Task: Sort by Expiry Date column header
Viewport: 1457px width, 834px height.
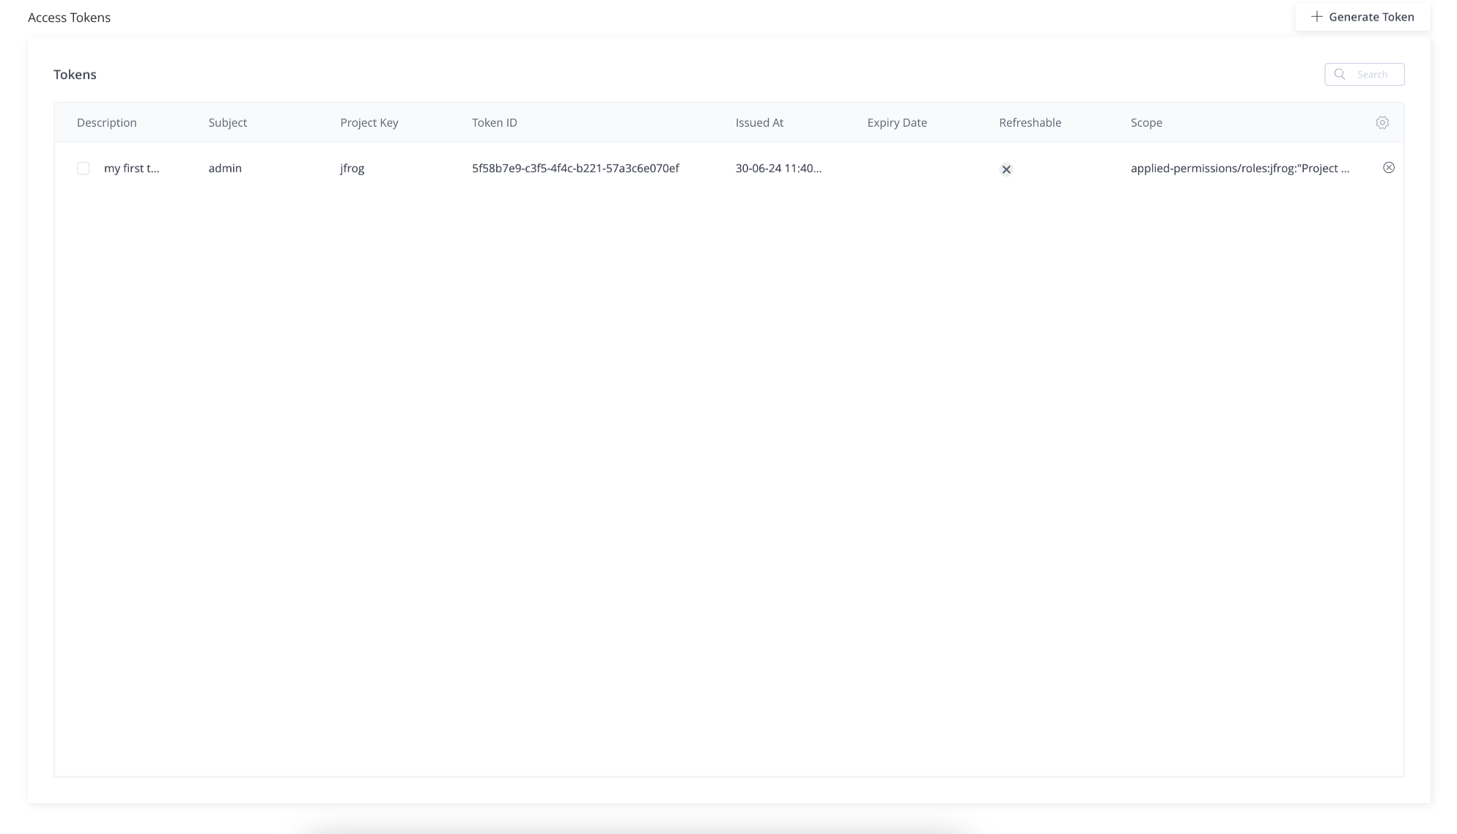Action: point(896,122)
